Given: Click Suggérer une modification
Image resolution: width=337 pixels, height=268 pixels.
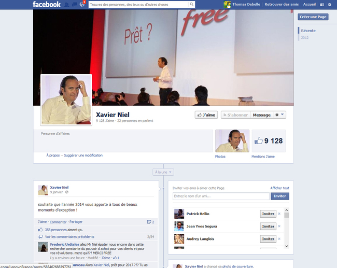Looking at the screenshot, I should 83,155.
